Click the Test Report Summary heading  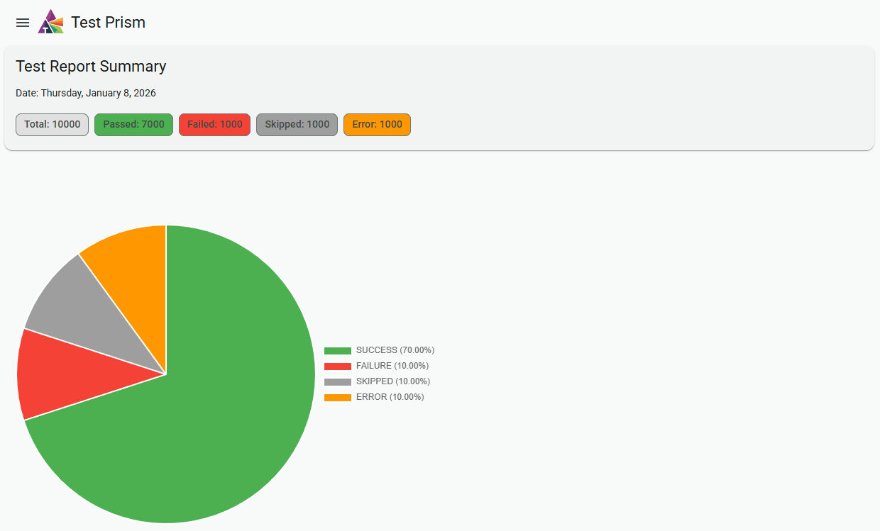click(x=91, y=66)
